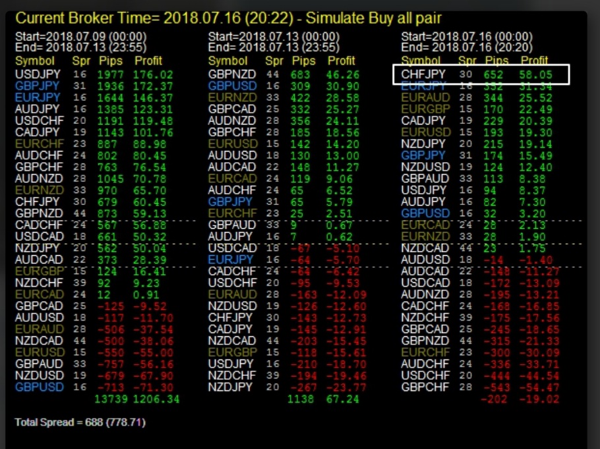Select the profit value 80.45

(x=150, y=156)
